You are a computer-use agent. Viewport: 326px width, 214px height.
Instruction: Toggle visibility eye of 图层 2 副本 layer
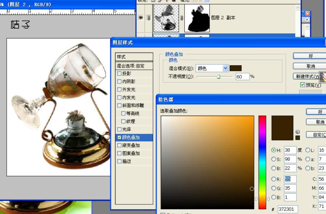(141, 18)
